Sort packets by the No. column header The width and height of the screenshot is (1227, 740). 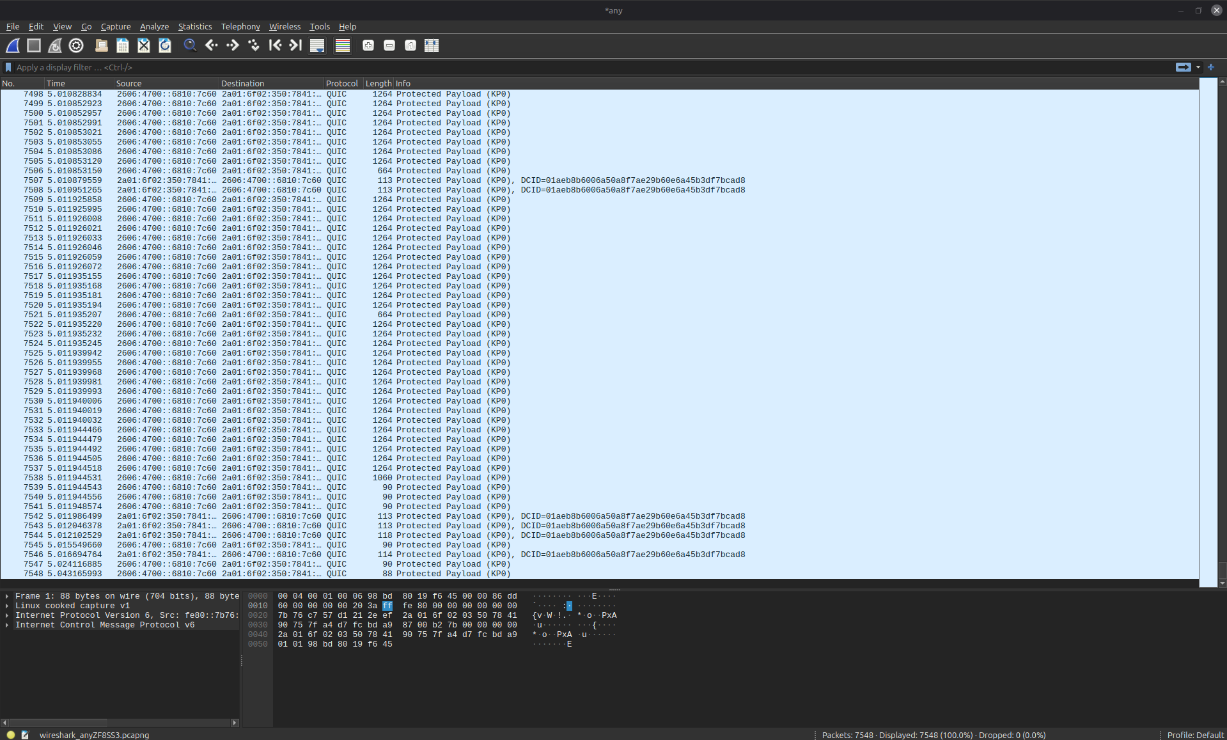[x=22, y=83]
